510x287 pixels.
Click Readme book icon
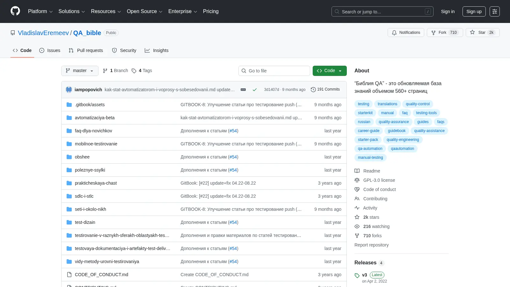(x=357, y=171)
